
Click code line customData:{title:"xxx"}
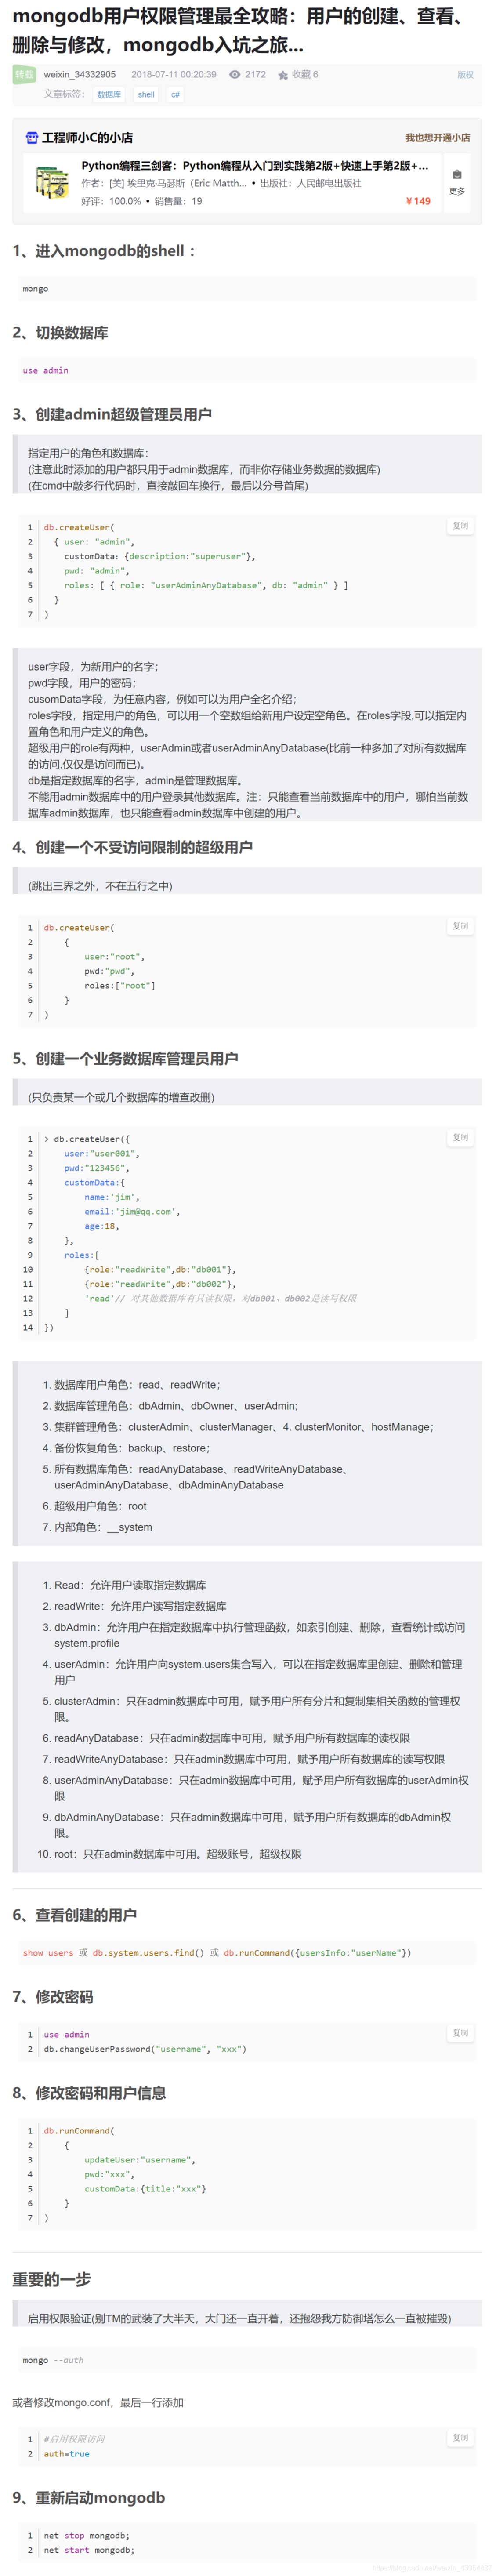pos(145,2189)
